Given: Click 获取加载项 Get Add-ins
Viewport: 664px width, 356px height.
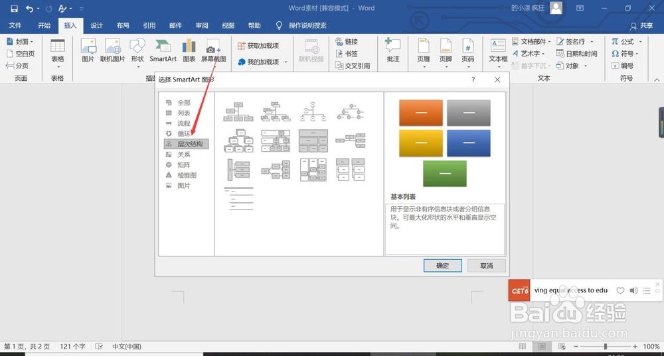Looking at the screenshot, I should [258, 46].
